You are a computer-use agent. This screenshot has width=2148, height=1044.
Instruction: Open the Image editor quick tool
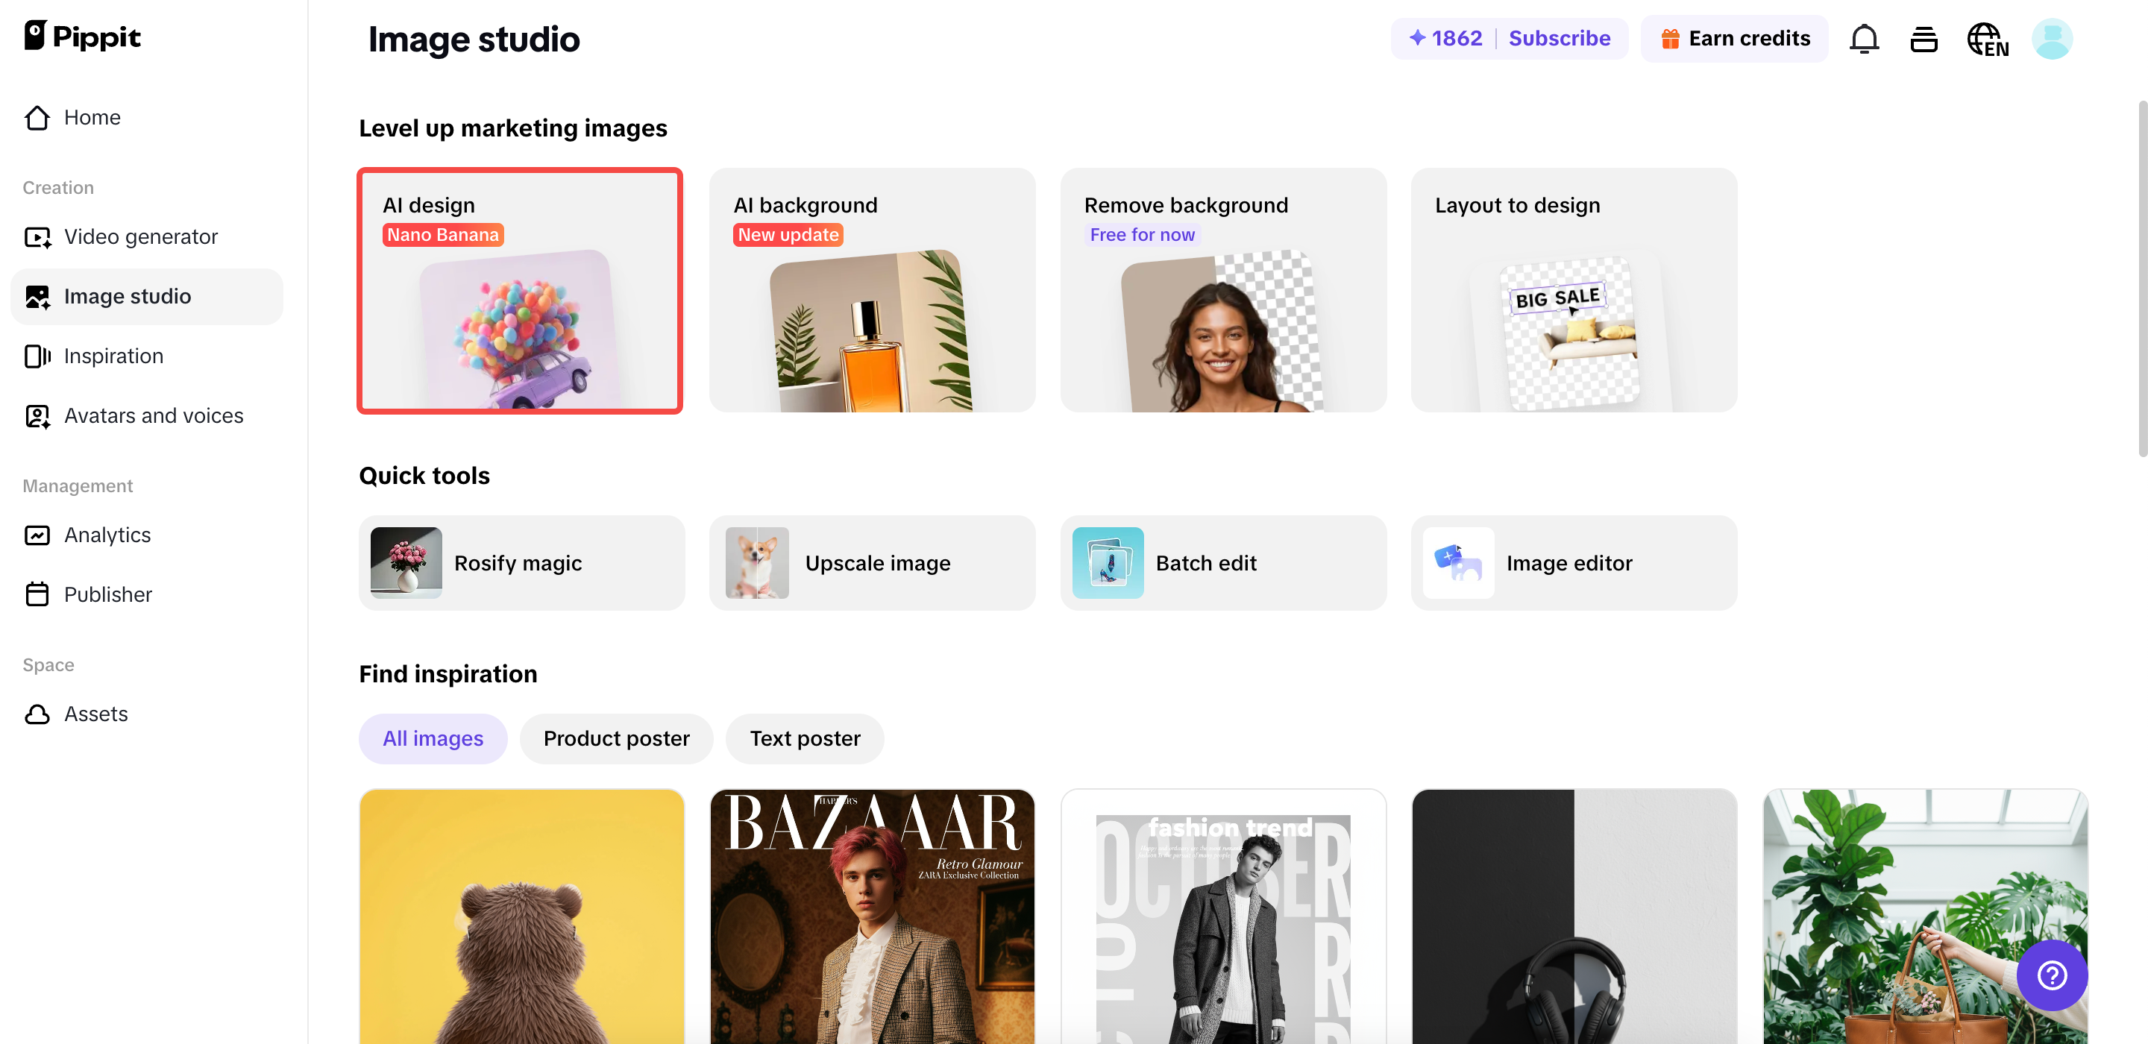[1573, 563]
